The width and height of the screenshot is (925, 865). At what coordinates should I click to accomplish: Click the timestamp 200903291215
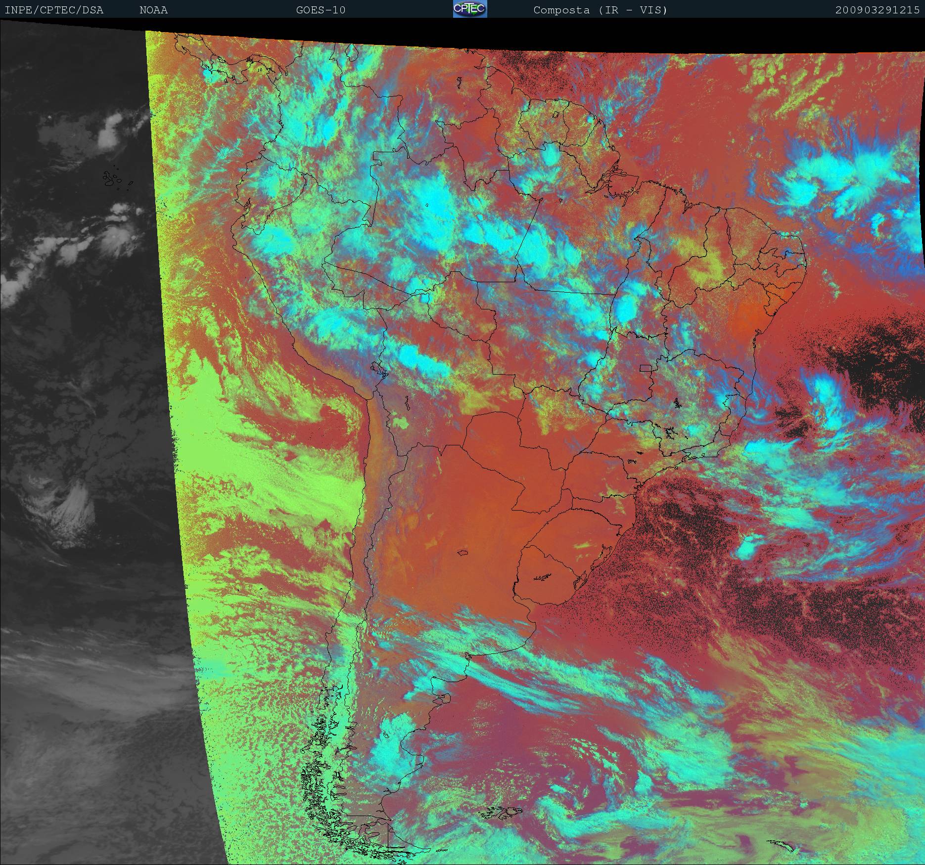click(x=878, y=10)
